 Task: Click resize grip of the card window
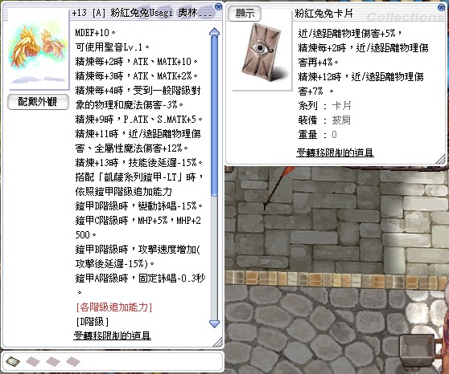pos(441,160)
